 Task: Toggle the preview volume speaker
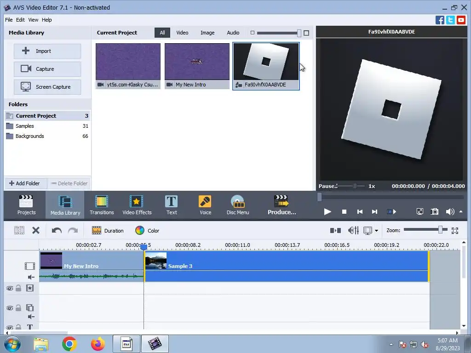tap(449, 212)
